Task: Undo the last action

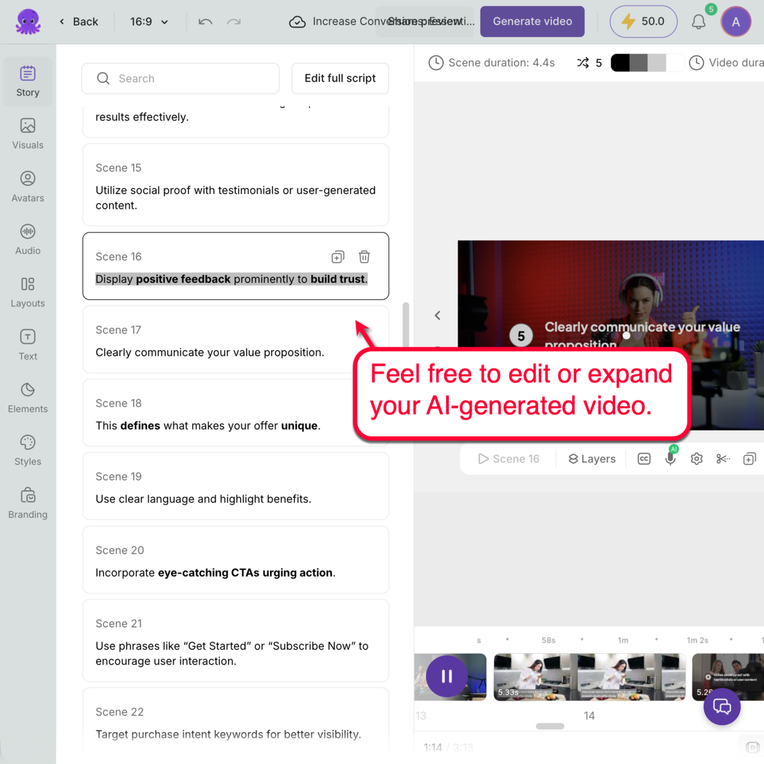Action: (x=205, y=22)
